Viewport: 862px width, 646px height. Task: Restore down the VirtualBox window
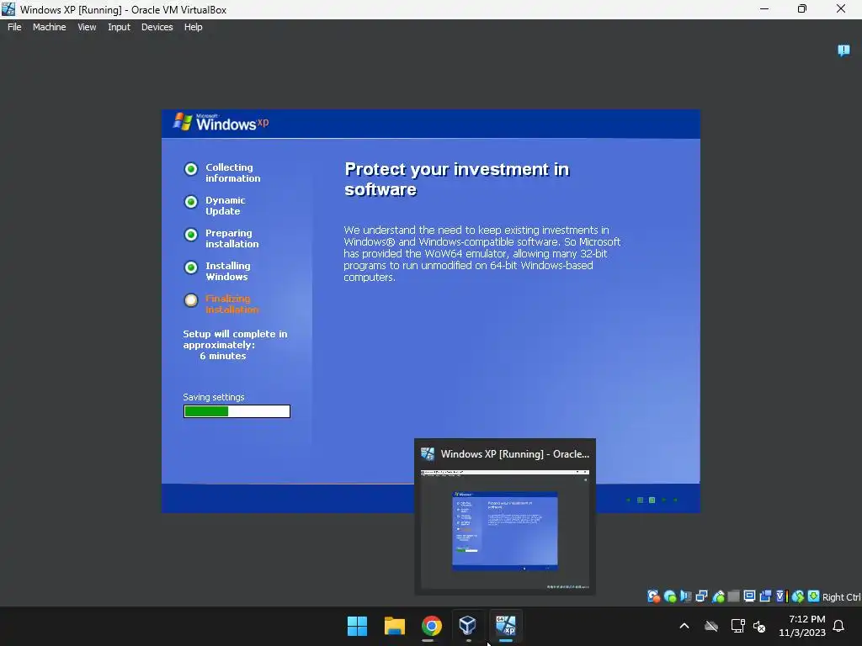[x=802, y=8]
